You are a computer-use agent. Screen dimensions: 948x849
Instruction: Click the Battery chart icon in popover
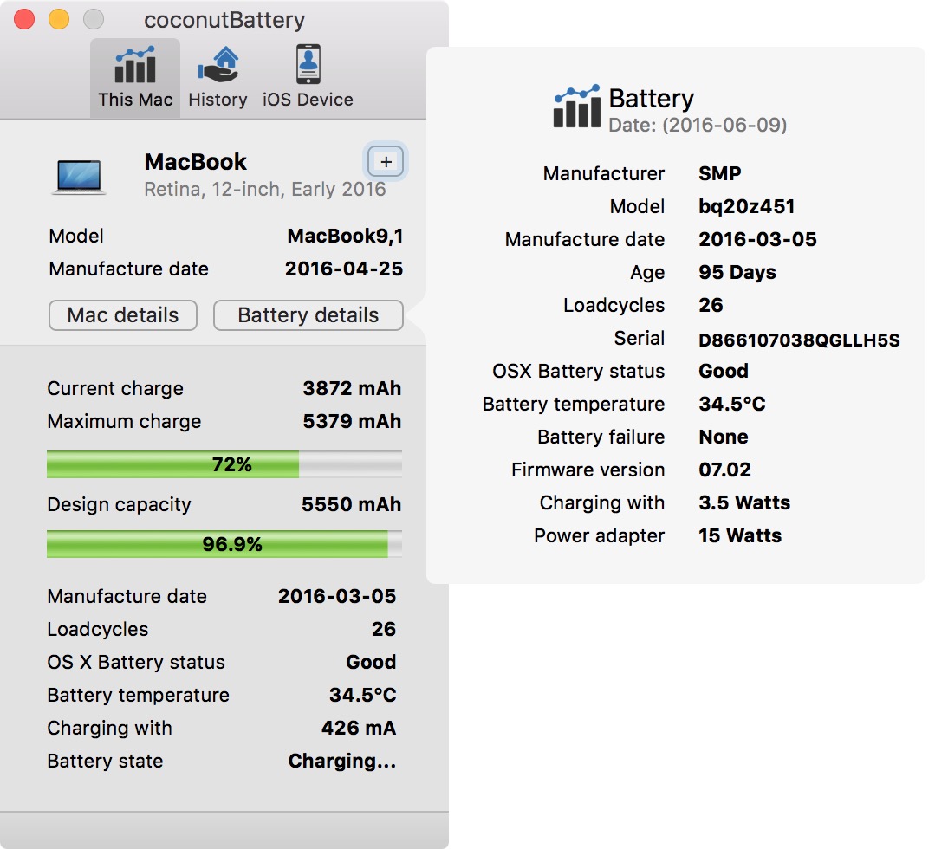(576, 107)
